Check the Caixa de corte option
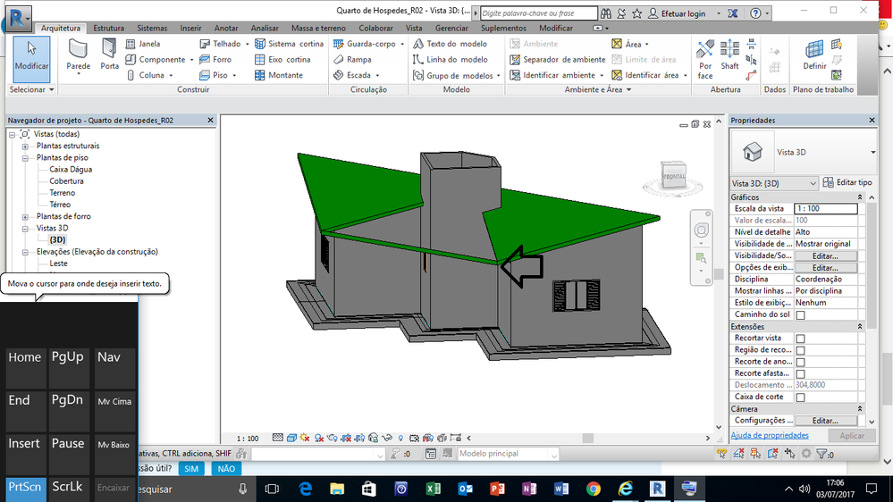Screen dimensions: 893x502 (800, 397)
